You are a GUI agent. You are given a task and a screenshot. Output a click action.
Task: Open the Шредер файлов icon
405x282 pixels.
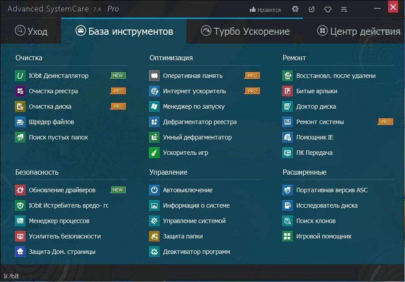click(x=20, y=122)
